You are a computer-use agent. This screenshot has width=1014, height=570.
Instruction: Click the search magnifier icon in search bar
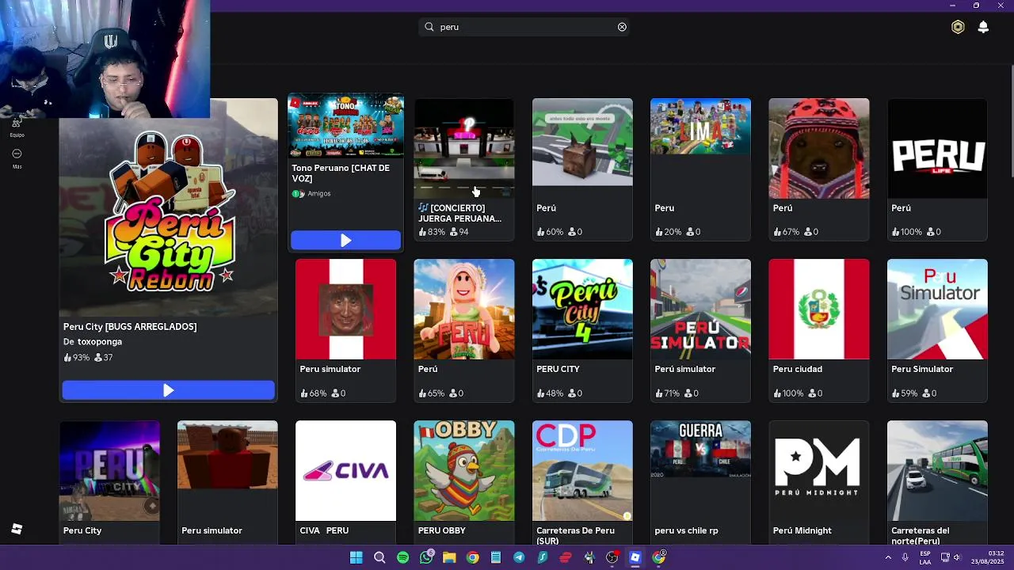click(x=429, y=27)
